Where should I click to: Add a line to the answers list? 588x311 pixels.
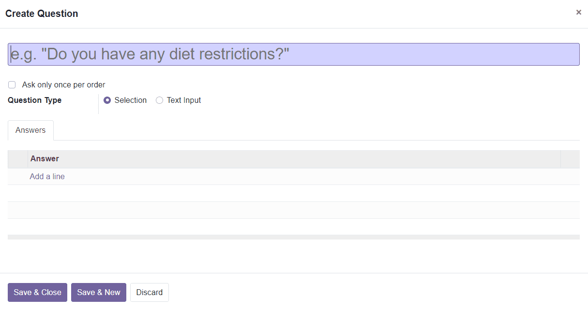[x=47, y=177]
